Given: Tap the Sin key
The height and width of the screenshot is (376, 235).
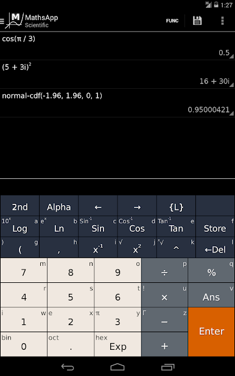Looking at the screenshot, I should tap(98, 226).
